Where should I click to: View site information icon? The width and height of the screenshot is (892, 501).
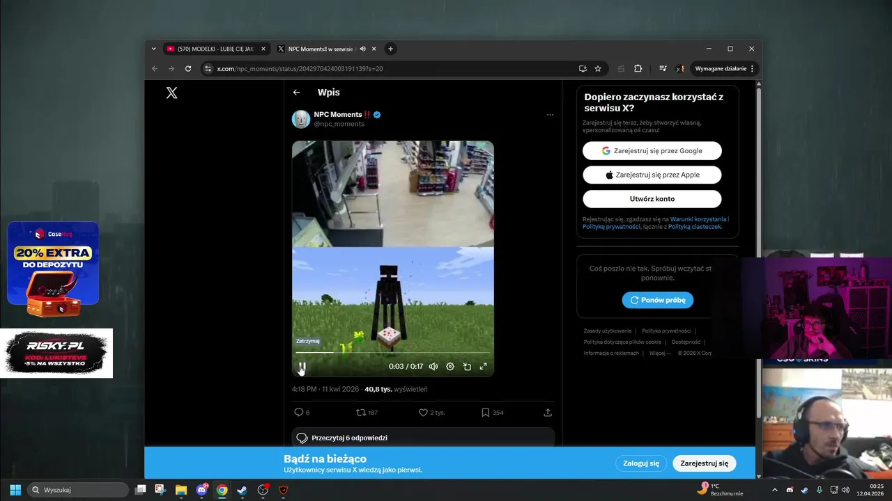click(x=207, y=69)
